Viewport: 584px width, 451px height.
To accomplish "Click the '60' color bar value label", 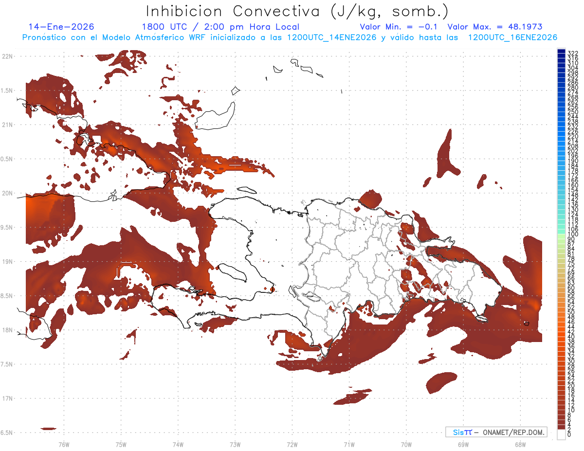I will (571, 288).
